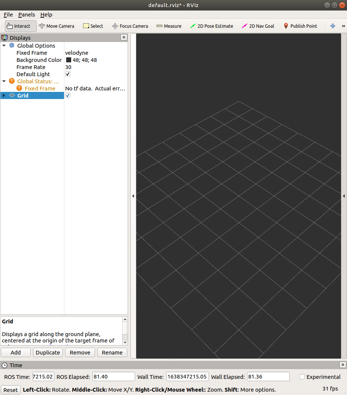Image resolution: width=347 pixels, height=395 pixels.
Task: Expand the right side panel arrow handle
Action: pos(344,196)
